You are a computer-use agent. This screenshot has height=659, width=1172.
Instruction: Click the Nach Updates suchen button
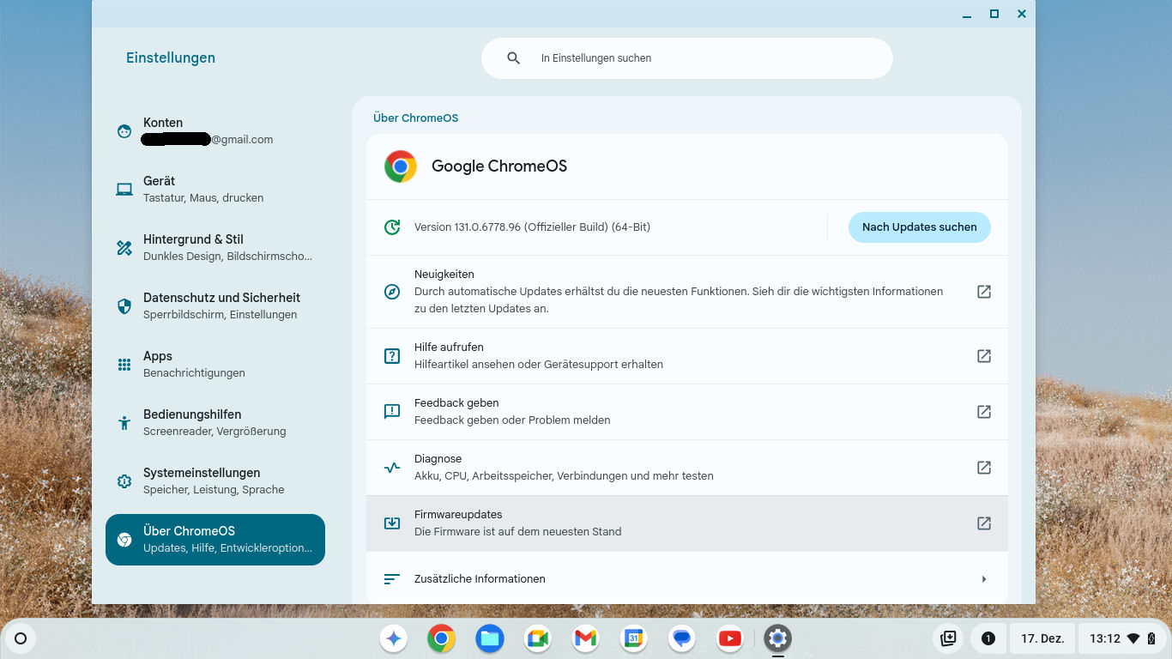coord(920,227)
